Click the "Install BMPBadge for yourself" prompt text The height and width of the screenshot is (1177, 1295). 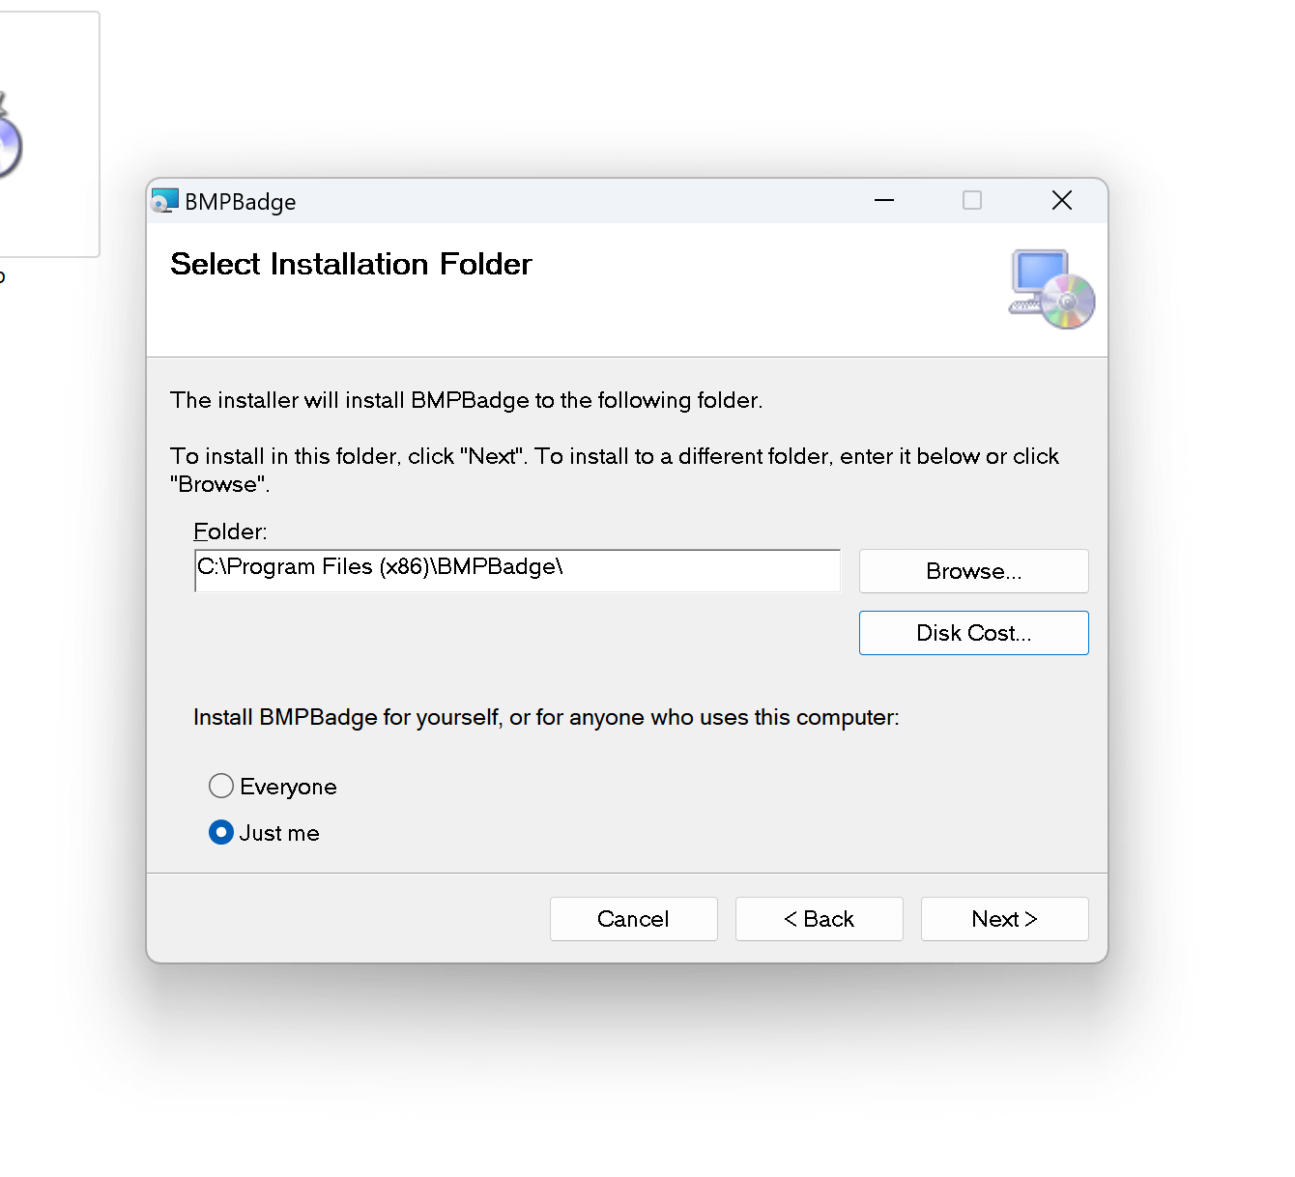click(546, 718)
